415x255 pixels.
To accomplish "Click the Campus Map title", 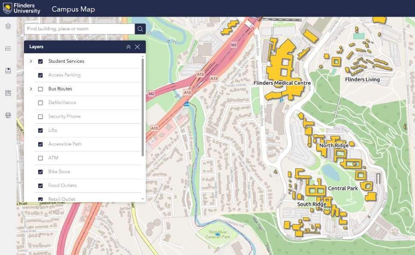I will tap(73, 9).
